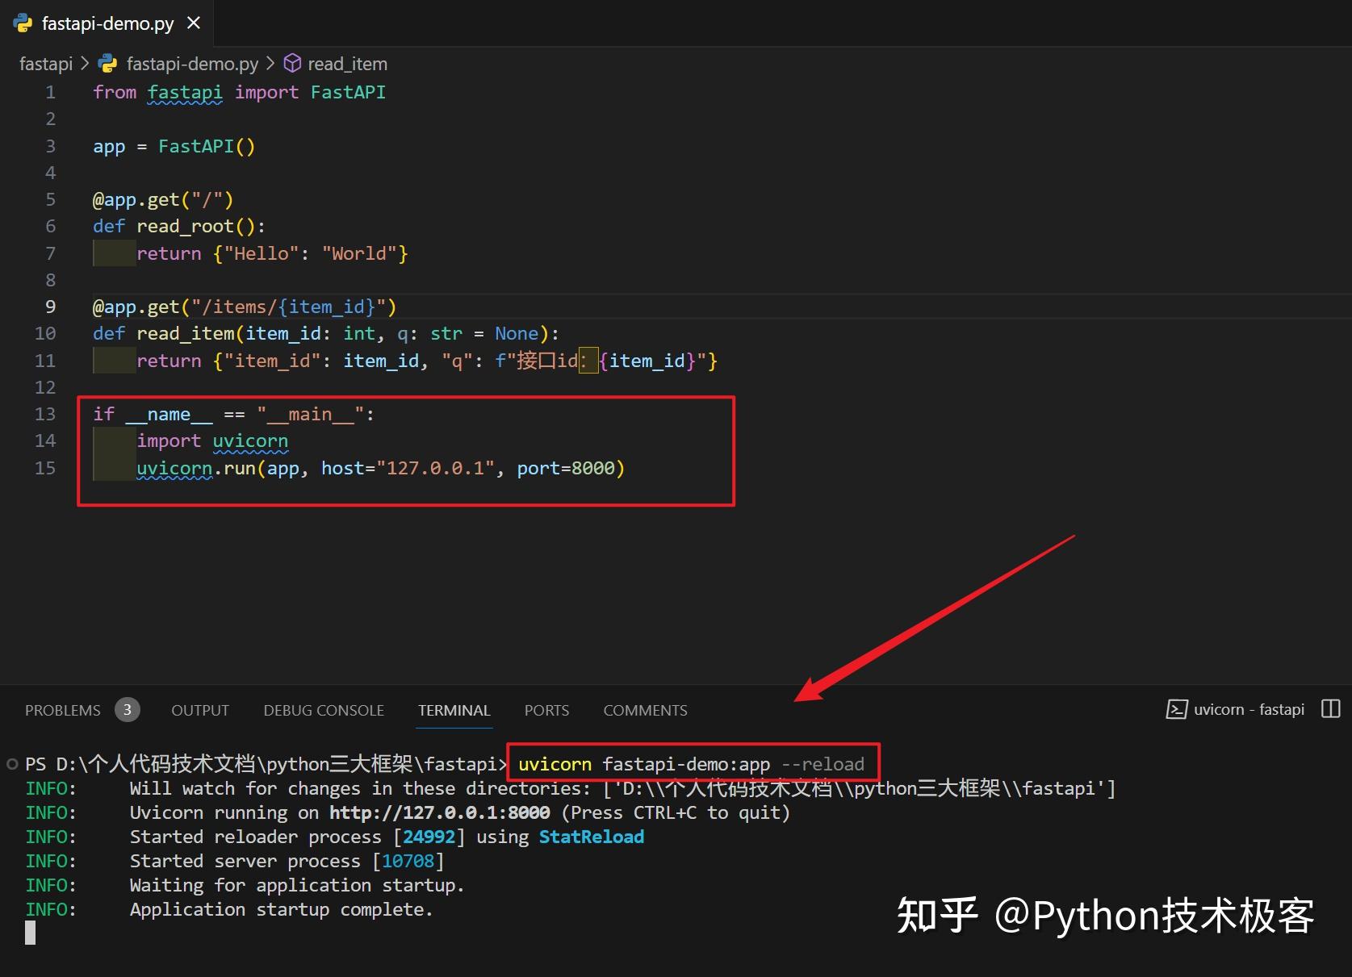The height and width of the screenshot is (977, 1352).
Task: Switch to the PROBLEMS panel tab
Action: [62, 710]
